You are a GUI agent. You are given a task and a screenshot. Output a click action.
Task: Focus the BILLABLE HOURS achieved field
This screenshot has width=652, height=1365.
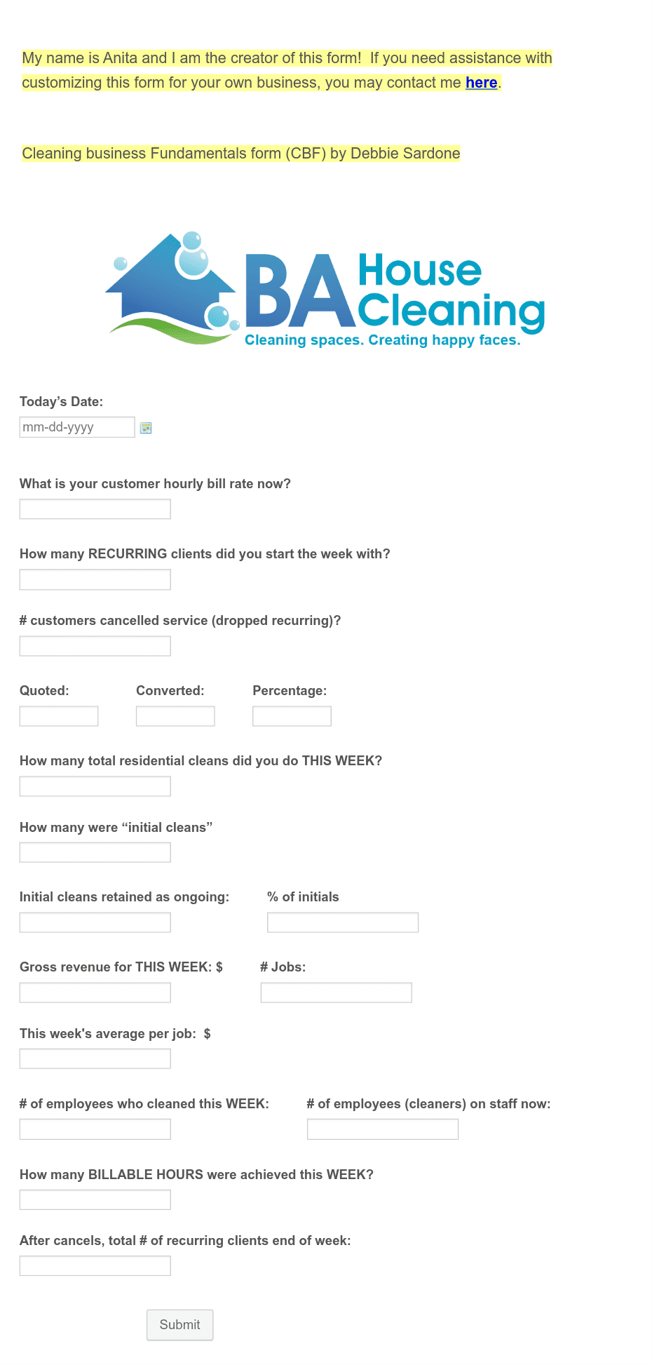pos(95,1199)
